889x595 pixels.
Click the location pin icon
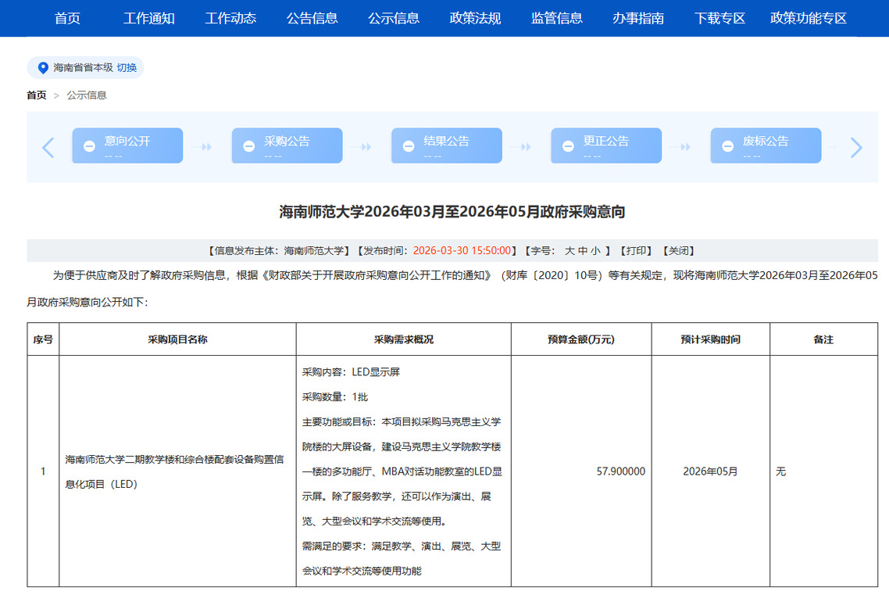point(43,68)
